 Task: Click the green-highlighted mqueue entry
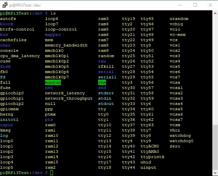[x=53, y=82]
